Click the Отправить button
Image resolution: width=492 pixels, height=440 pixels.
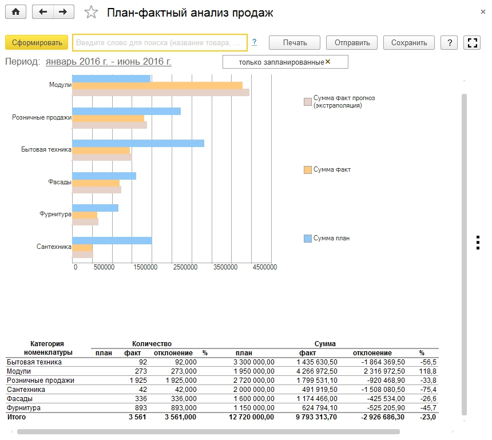352,42
